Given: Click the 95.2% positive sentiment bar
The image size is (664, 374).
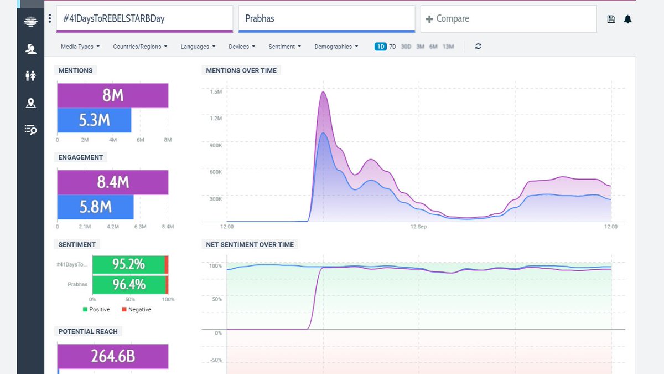Looking at the screenshot, I should pos(128,264).
